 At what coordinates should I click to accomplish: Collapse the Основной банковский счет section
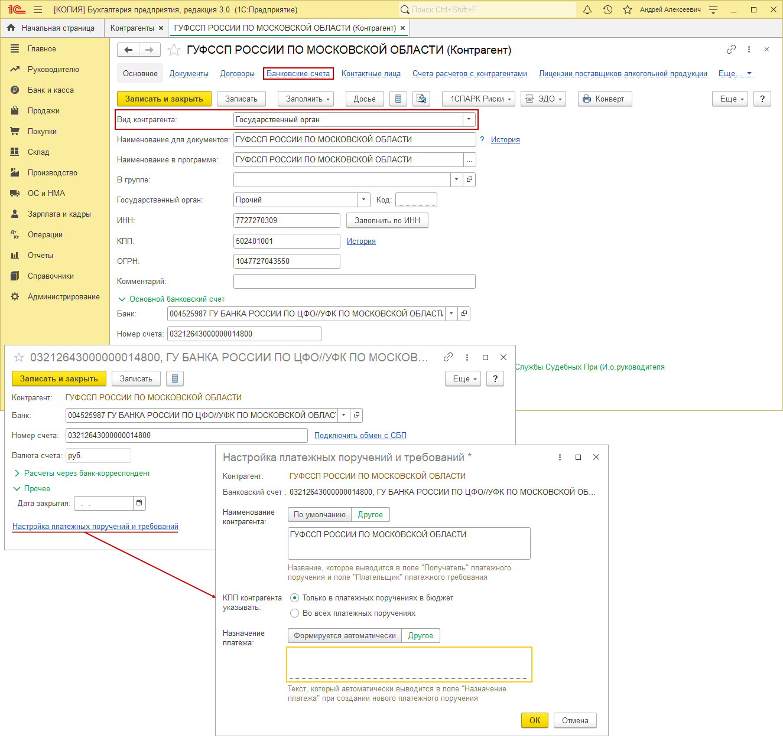[171, 299]
